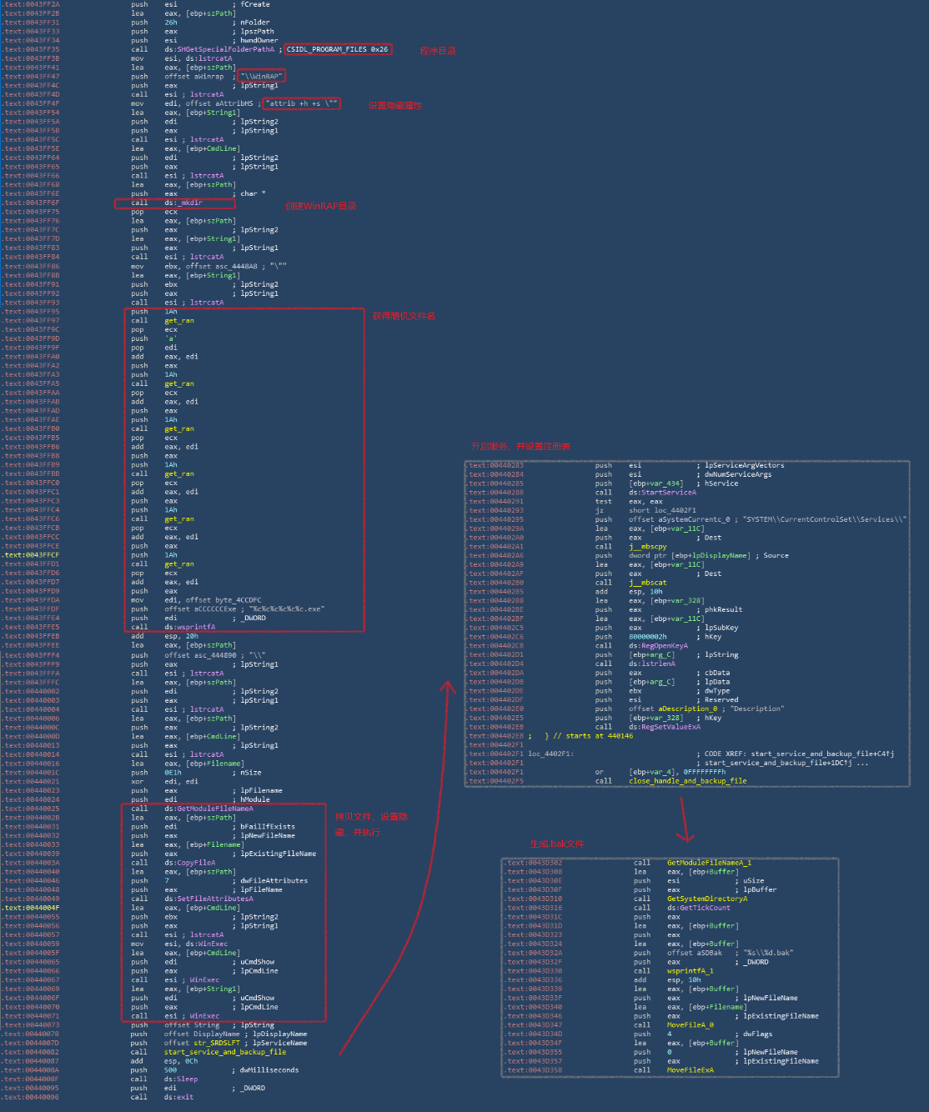Click the wsprintfA call in left listing
Image resolution: width=929 pixels, height=1112 pixels.
click(189, 627)
